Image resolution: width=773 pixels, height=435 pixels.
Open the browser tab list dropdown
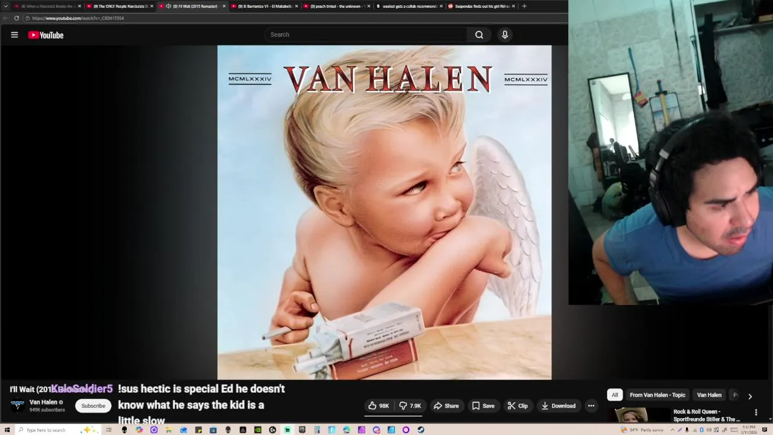(5, 6)
